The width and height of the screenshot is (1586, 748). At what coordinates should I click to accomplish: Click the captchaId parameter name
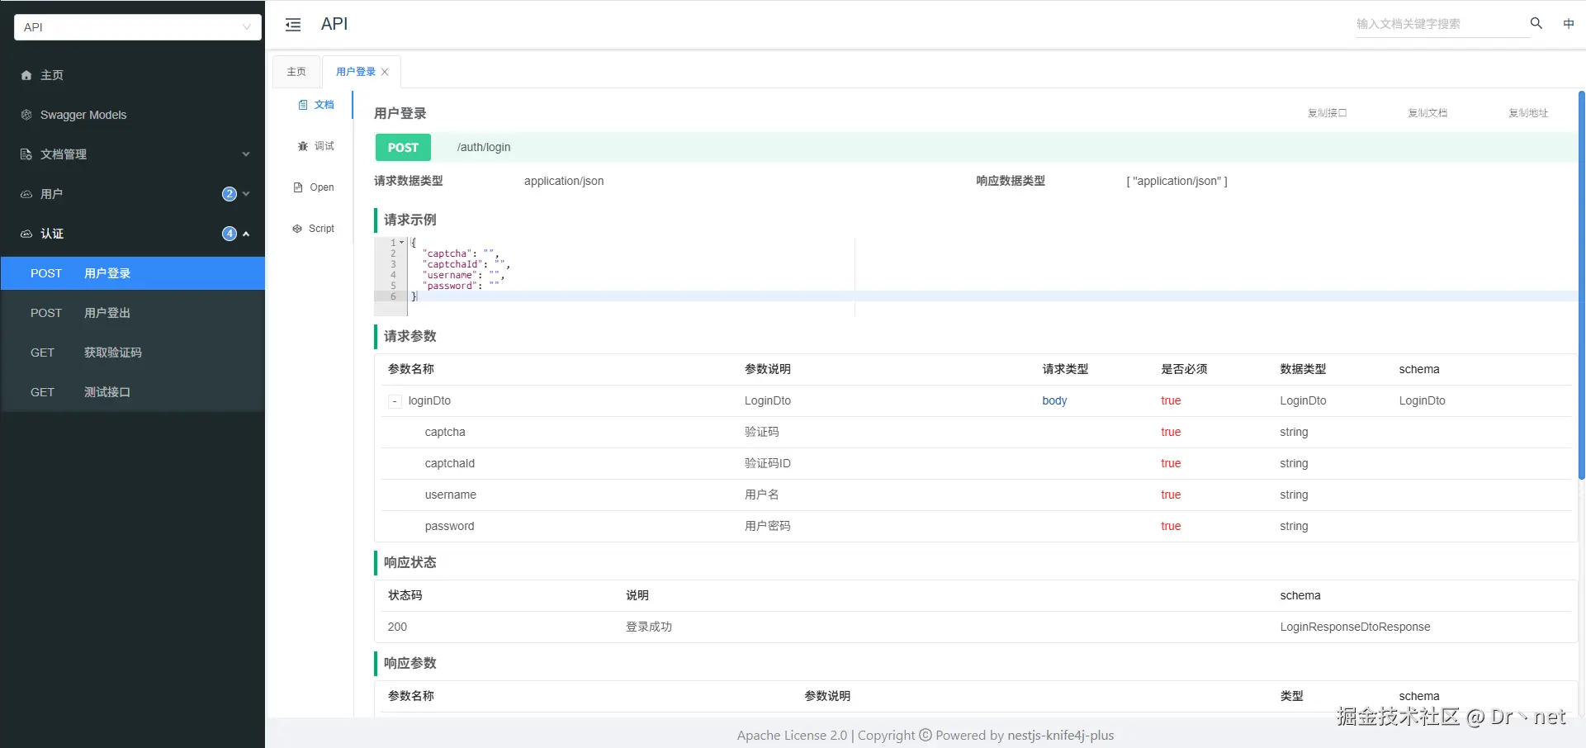[450, 464]
